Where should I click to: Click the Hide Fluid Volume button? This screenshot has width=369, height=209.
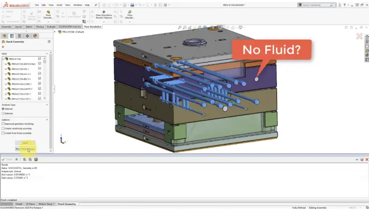[25, 149]
